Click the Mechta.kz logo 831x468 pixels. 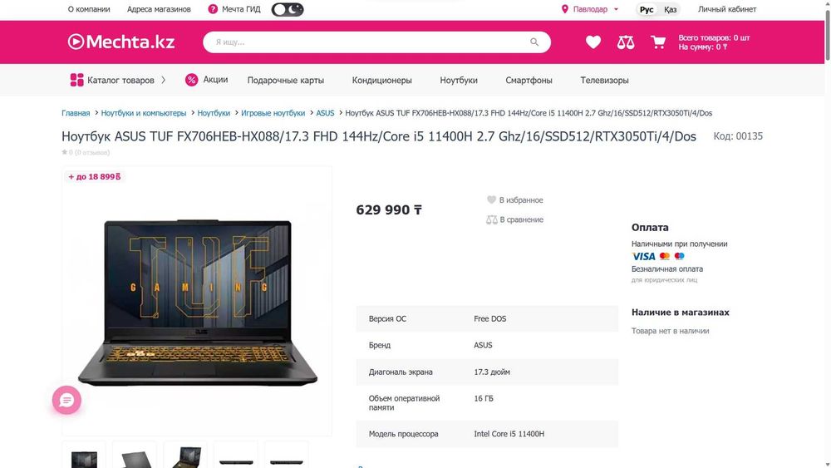(x=121, y=42)
